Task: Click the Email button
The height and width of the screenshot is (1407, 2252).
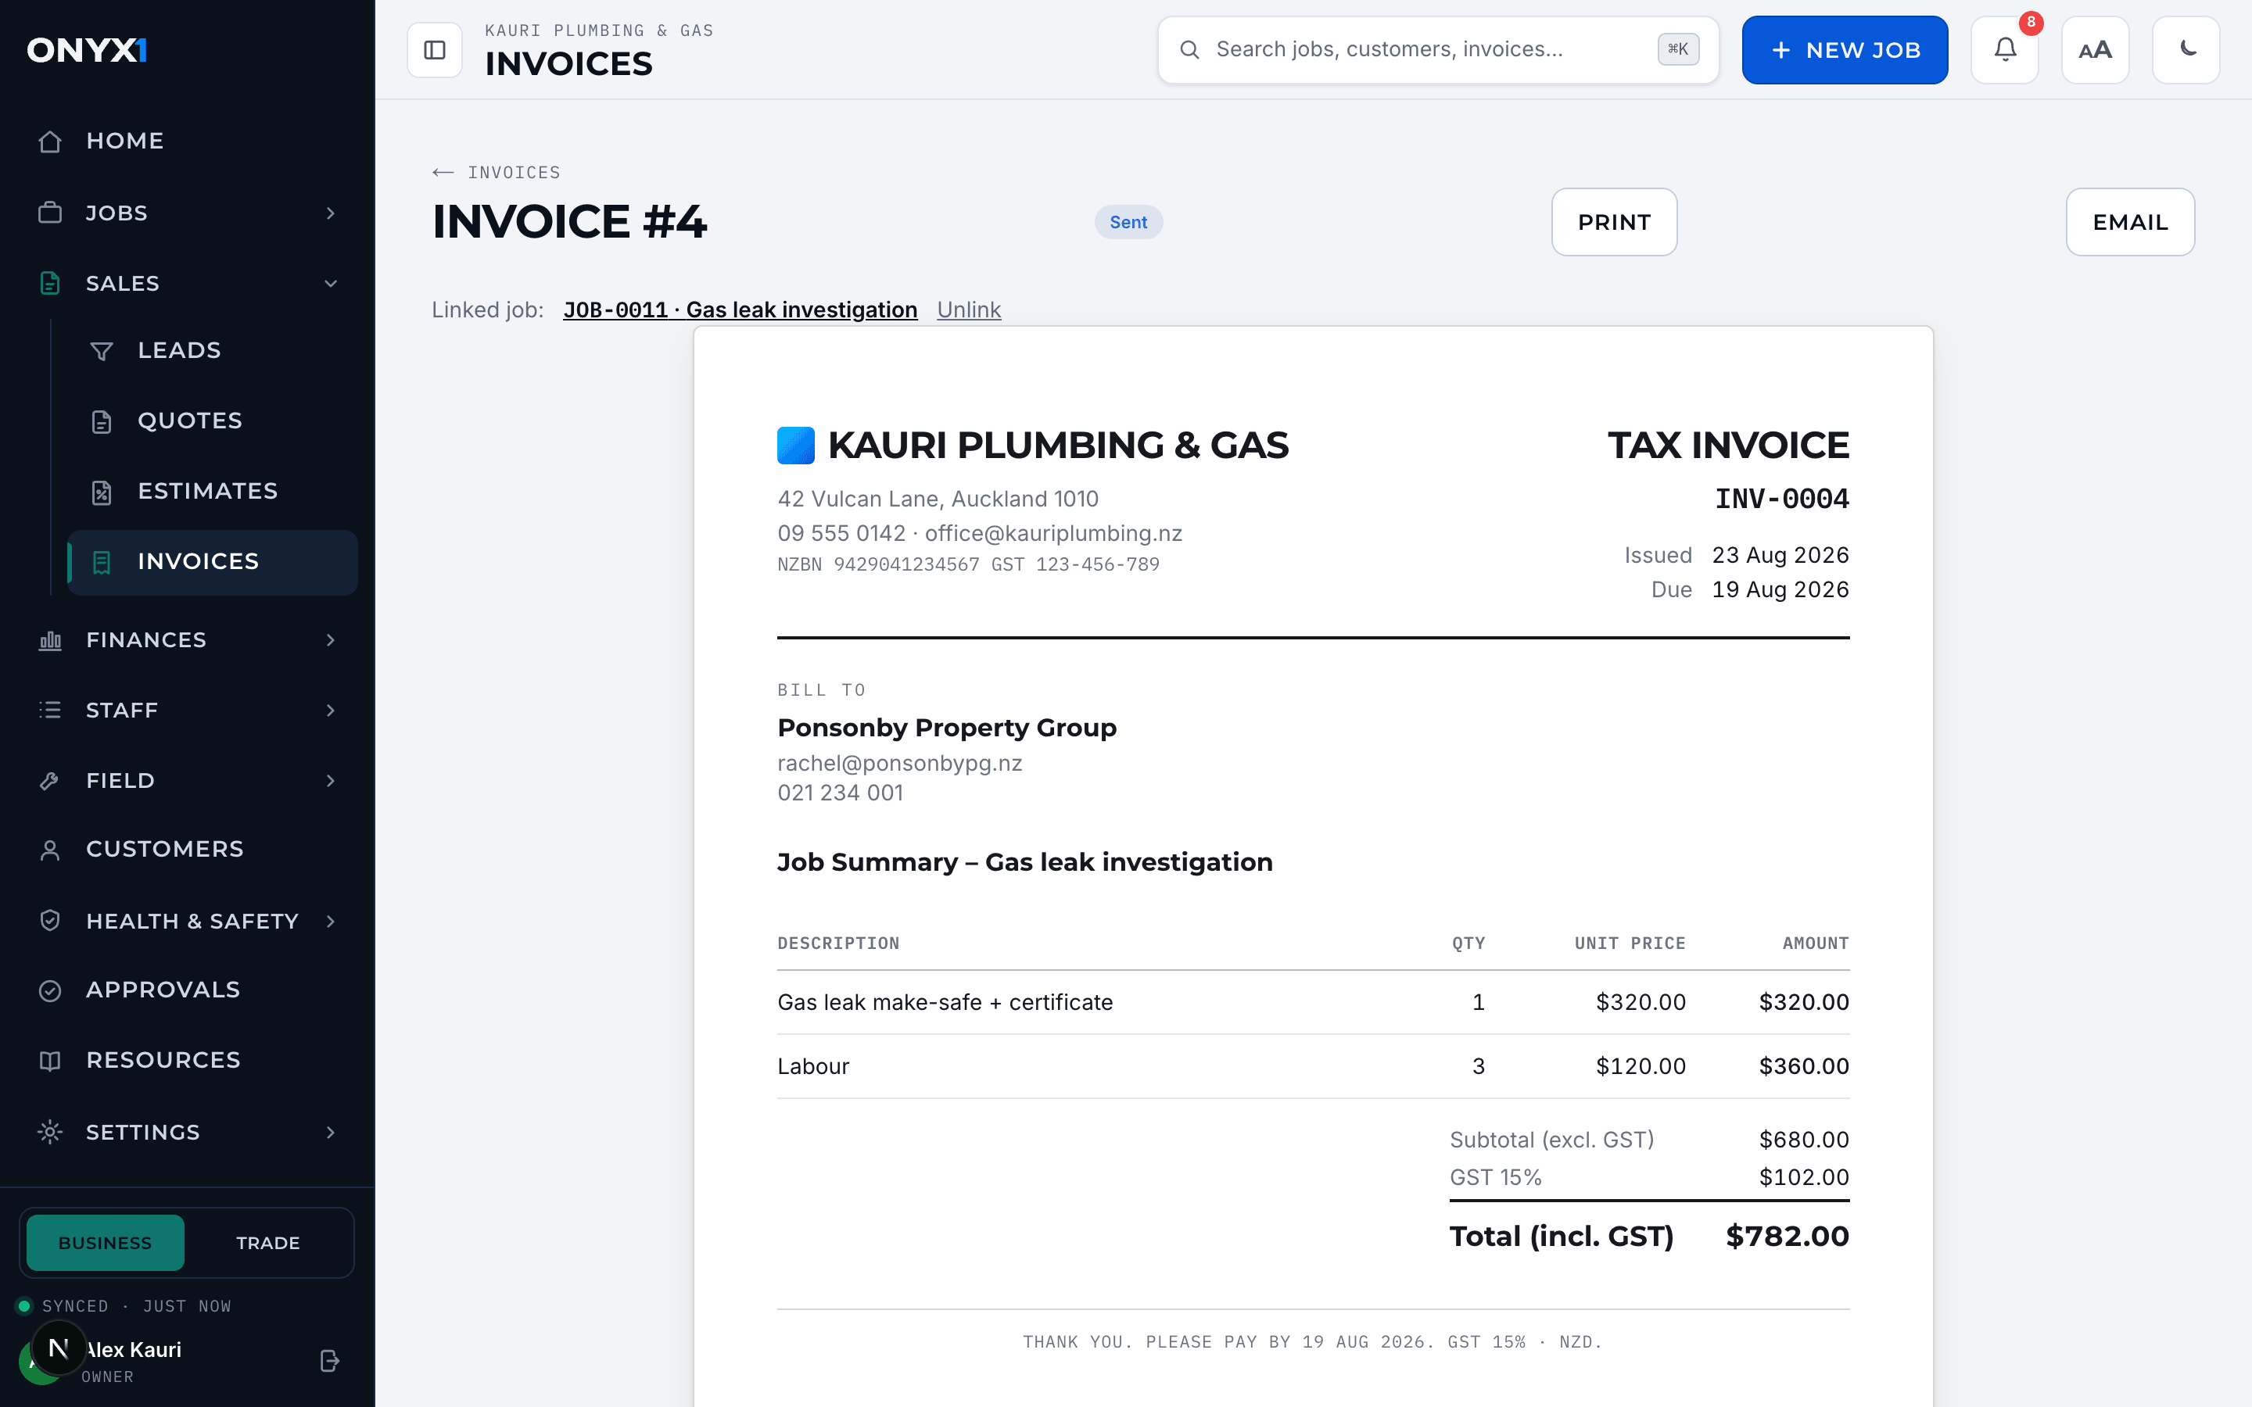Action: point(2130,223)
